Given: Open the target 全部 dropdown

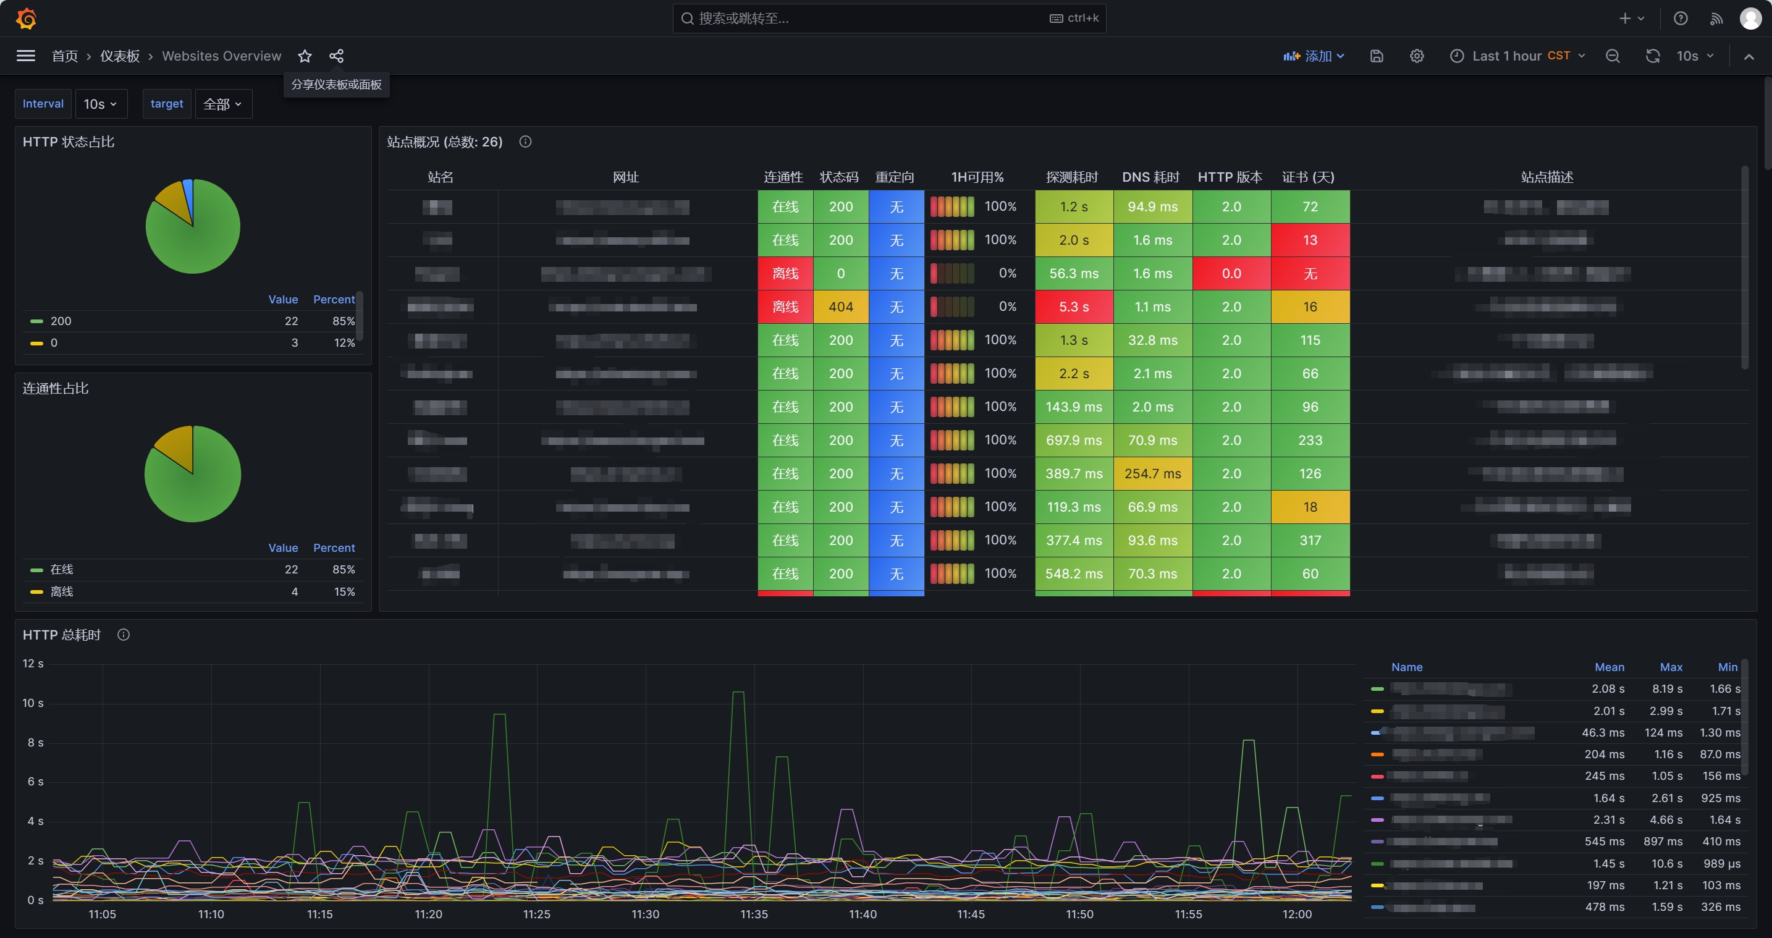Looking at the screenshot, I should pyautogui.click(x=223, y=104).
